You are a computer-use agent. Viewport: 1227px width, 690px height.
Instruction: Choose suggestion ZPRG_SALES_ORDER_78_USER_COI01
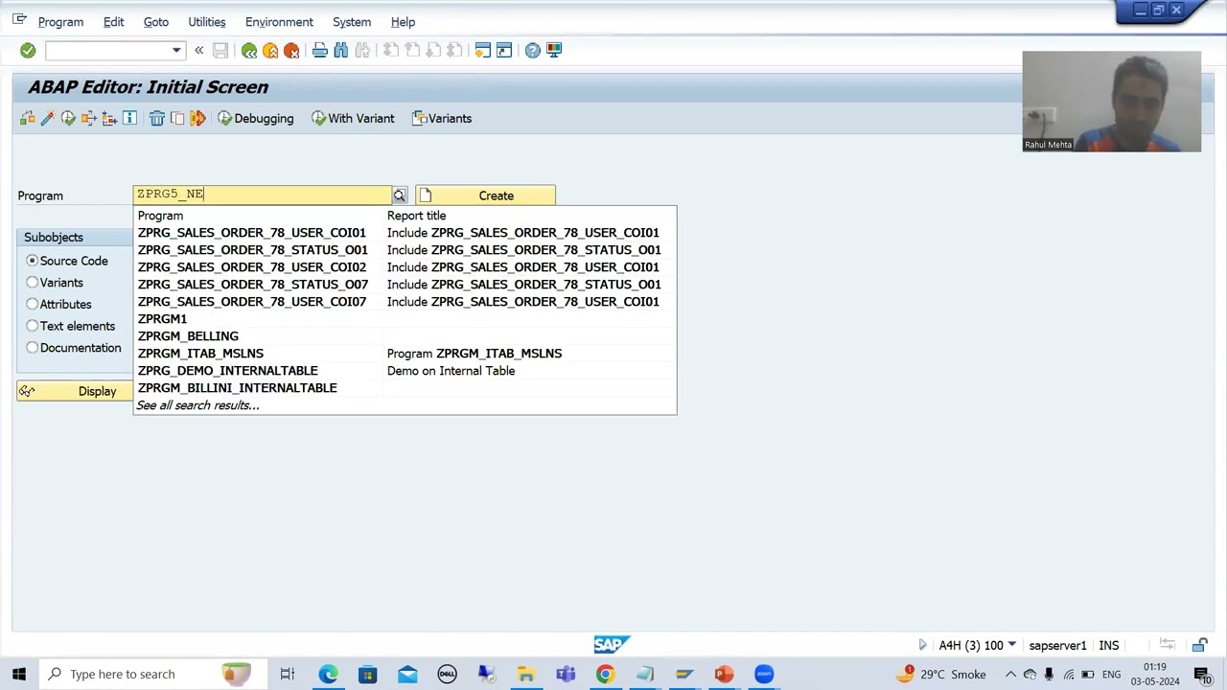pyautogui.click(x=405, y=233)
